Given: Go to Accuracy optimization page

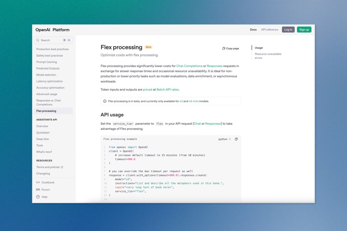Looking at the screenshot, I should click(x=50, y=88).
